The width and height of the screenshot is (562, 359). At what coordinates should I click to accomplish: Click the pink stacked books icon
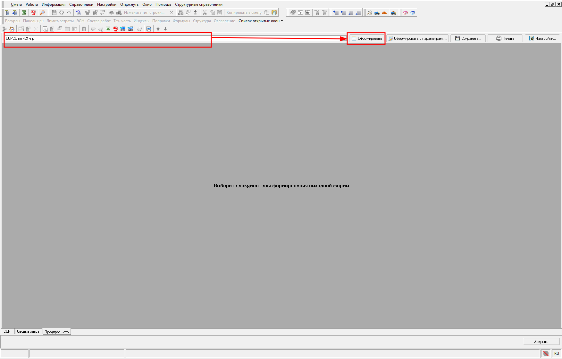click(x=405, y=13)
